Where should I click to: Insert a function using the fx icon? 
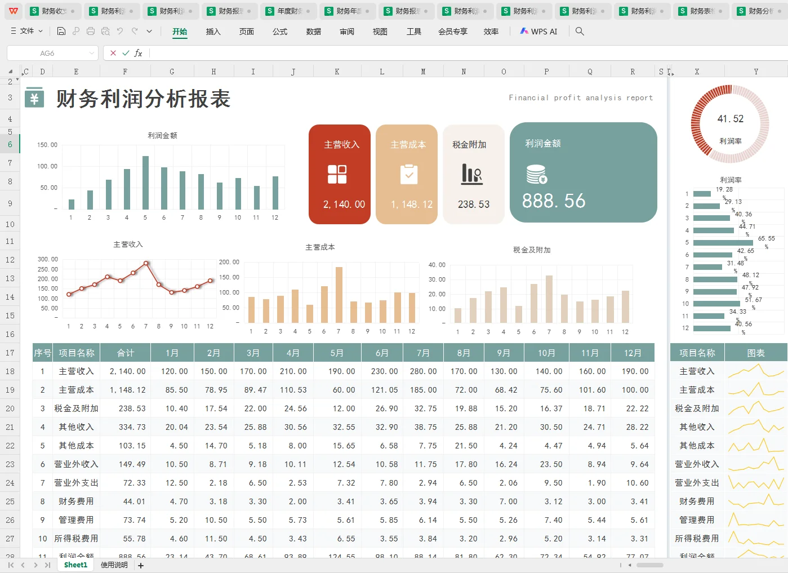tap(139, 52)
